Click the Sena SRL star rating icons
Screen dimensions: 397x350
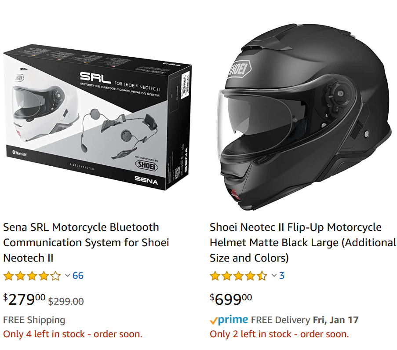coord(32,276)
